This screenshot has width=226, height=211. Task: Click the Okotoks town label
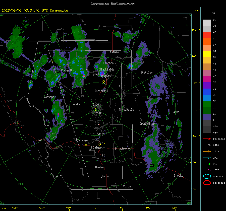(x=100, y=167)
